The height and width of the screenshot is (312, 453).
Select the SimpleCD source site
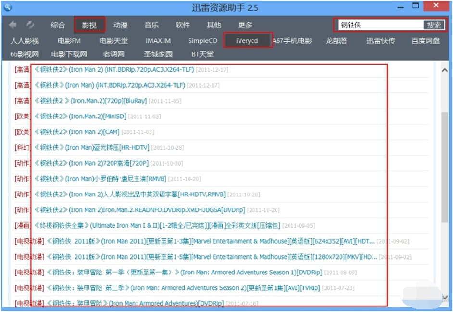[202, 41]
